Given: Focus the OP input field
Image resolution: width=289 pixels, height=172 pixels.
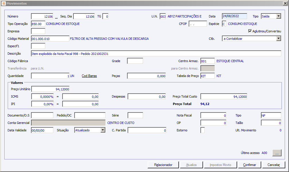Looking at the screenshot, I should (213, 123).
